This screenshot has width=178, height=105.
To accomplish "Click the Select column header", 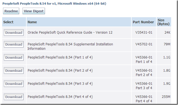I will [8, 22].
